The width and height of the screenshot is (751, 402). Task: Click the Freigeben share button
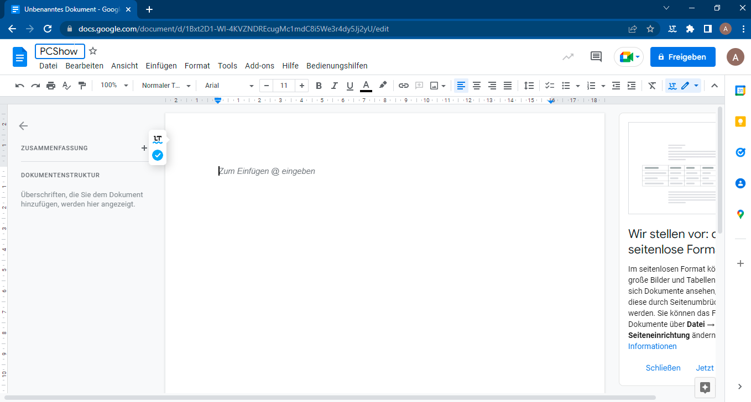[682, 57]
